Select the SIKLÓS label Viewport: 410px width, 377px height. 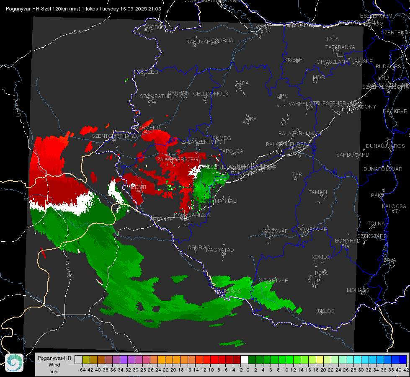point(325,311)
